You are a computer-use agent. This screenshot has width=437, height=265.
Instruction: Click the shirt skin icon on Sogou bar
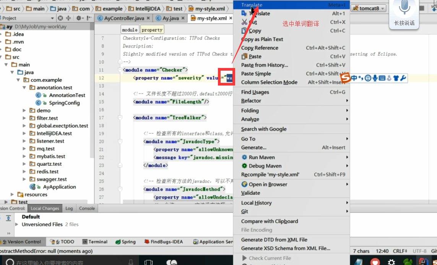396,78
